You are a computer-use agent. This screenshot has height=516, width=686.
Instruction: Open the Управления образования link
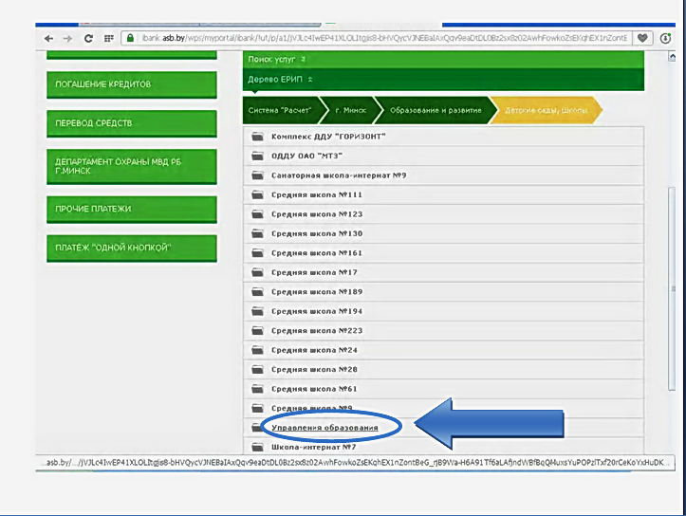[x=324, y=428]
